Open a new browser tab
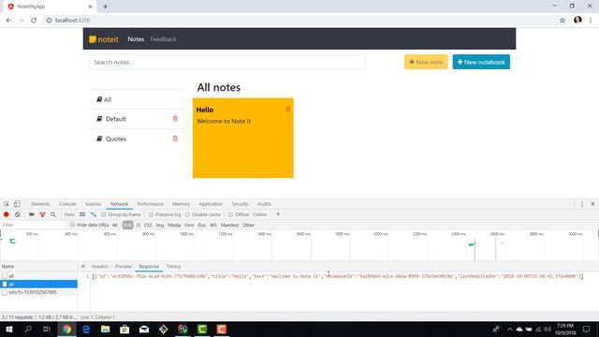 [105, 7]
